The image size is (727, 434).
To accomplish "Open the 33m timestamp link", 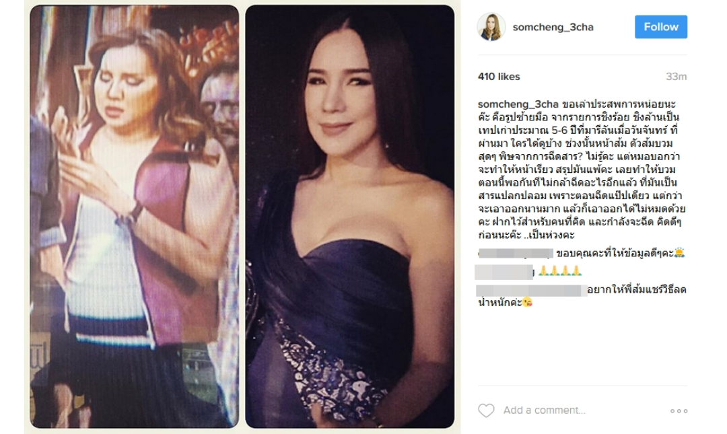I will click(x=676, y=77).
